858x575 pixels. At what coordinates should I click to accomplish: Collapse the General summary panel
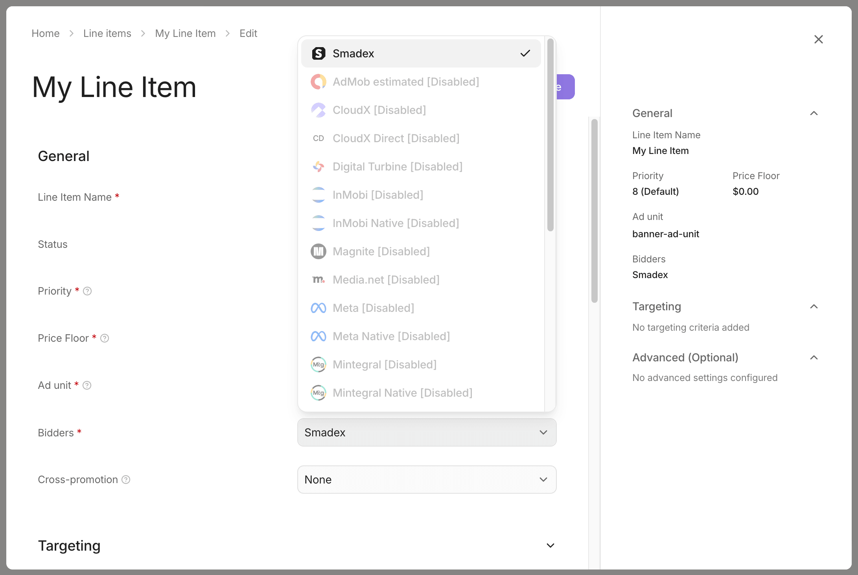(814, 113)
